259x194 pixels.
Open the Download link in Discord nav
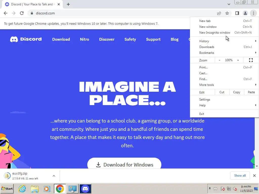tap(61, 39)
